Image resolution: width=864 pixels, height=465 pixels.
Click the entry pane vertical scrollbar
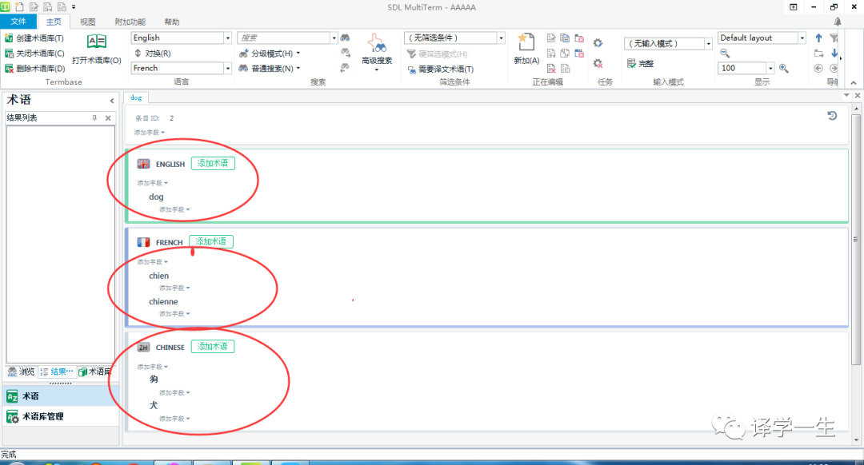[856, 239]
